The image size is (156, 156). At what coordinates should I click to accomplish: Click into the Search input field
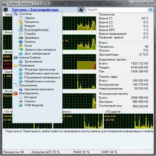pos(117,10)
